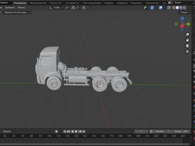
Task: Click frame 100 on timeline ruler
Action: (49, 136)
